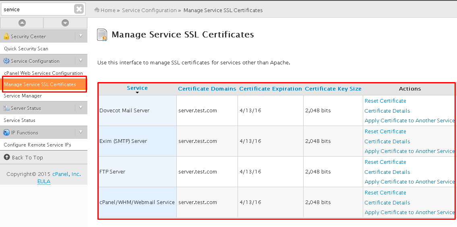Go to Home via the breadcrumb link
The height and width of the screenshot is (227, 457).
click(108, 10)
